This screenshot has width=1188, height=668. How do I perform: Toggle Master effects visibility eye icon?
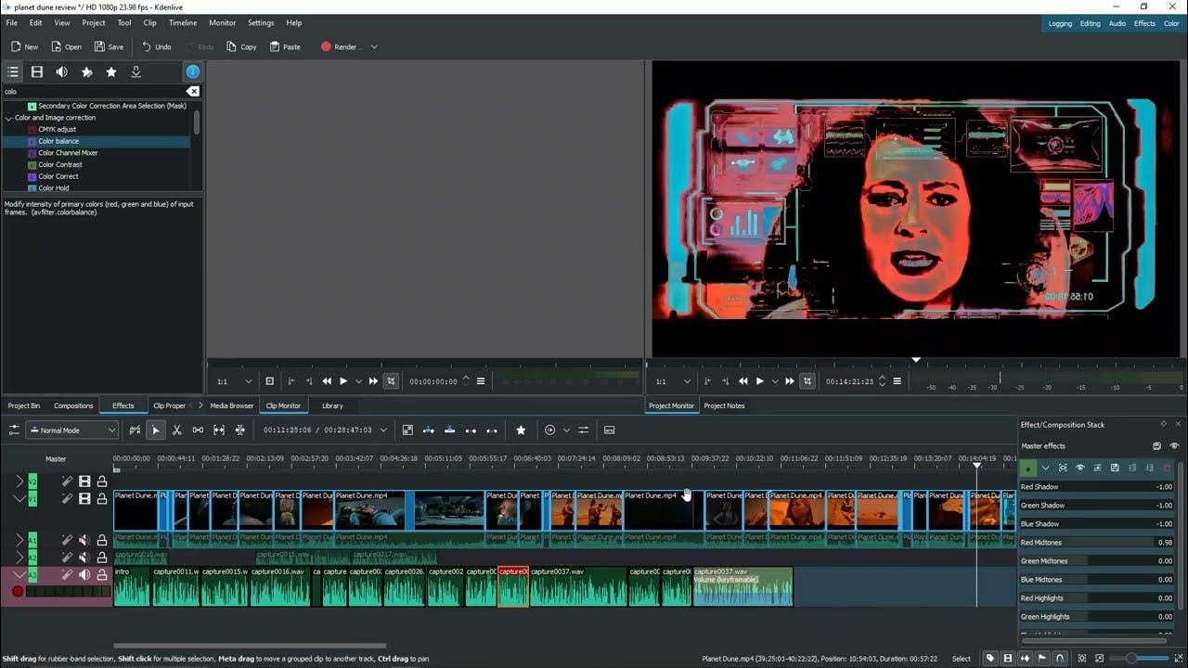(1174, 446)
